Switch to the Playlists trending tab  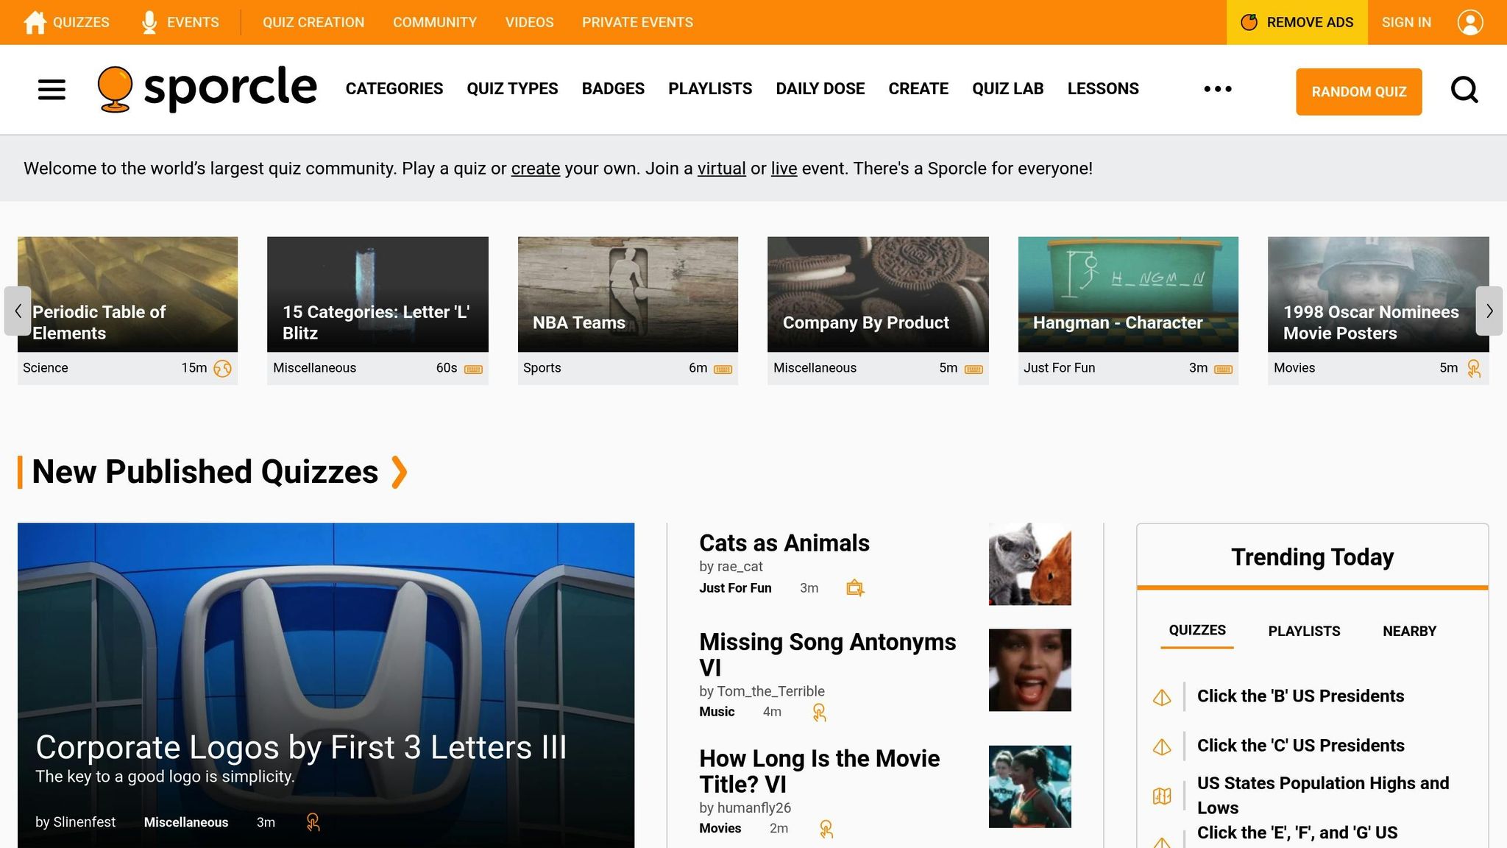coord(1304,631)
